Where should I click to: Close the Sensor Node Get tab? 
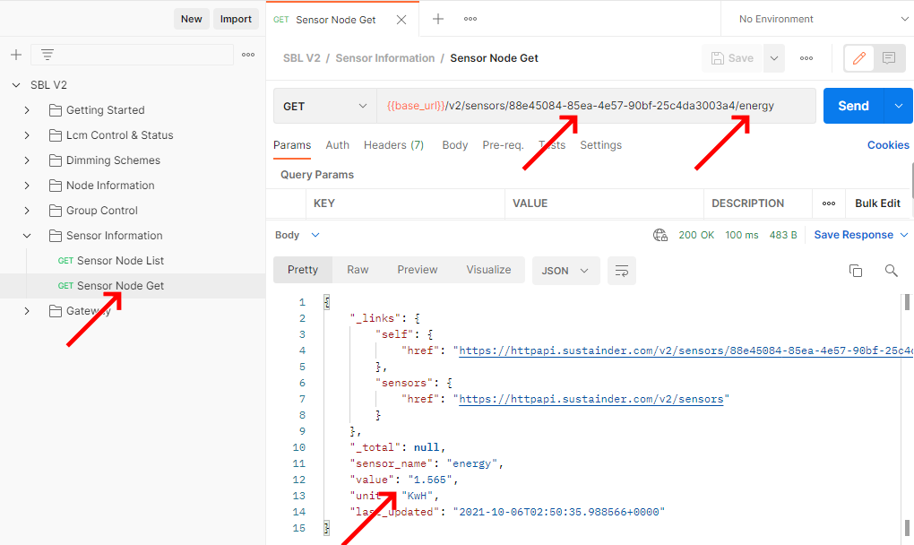tap(401, 19)
